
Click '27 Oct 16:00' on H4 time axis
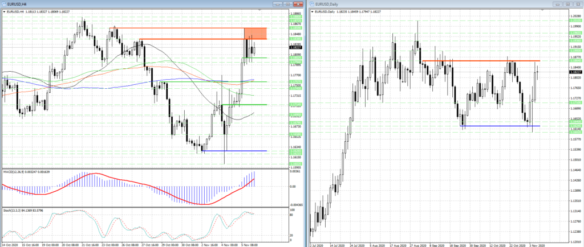tap(150, 245)
